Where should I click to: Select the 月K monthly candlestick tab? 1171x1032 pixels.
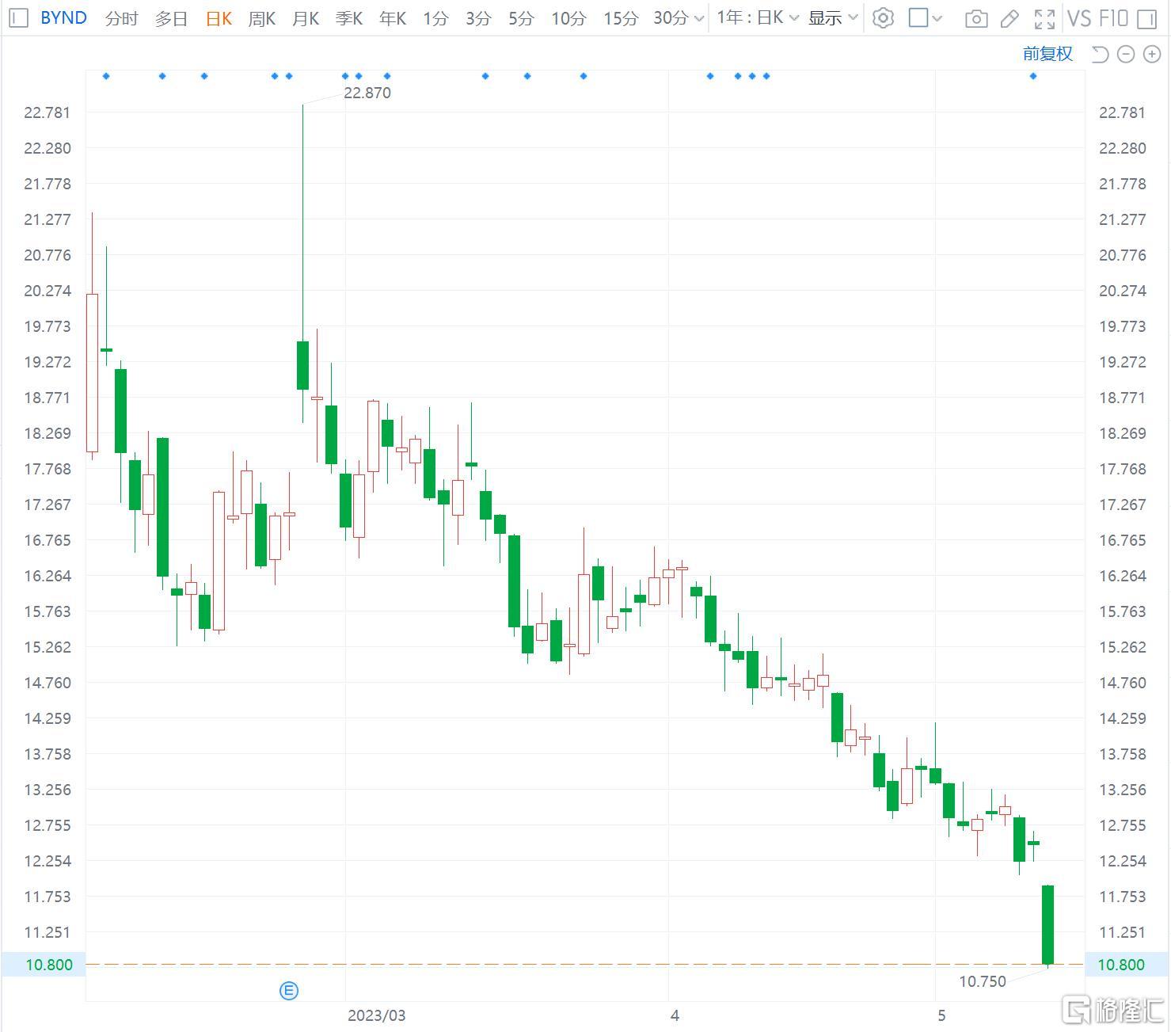tap(306, 17)
